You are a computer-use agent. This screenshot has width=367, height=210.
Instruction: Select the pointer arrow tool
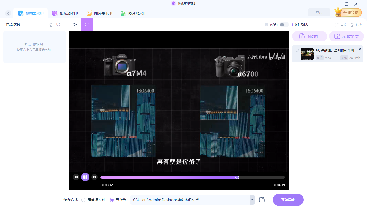75,25
